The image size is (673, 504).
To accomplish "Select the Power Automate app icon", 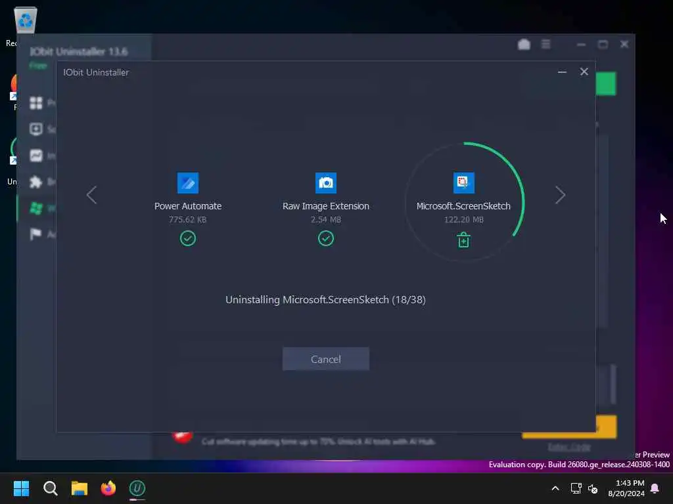I will (187, 183).
